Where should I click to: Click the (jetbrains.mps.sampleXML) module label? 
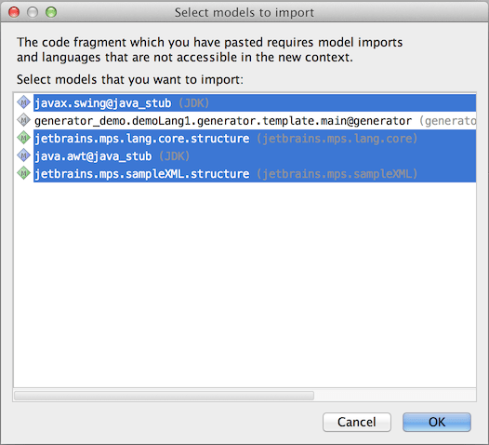[x=337, y=174]
